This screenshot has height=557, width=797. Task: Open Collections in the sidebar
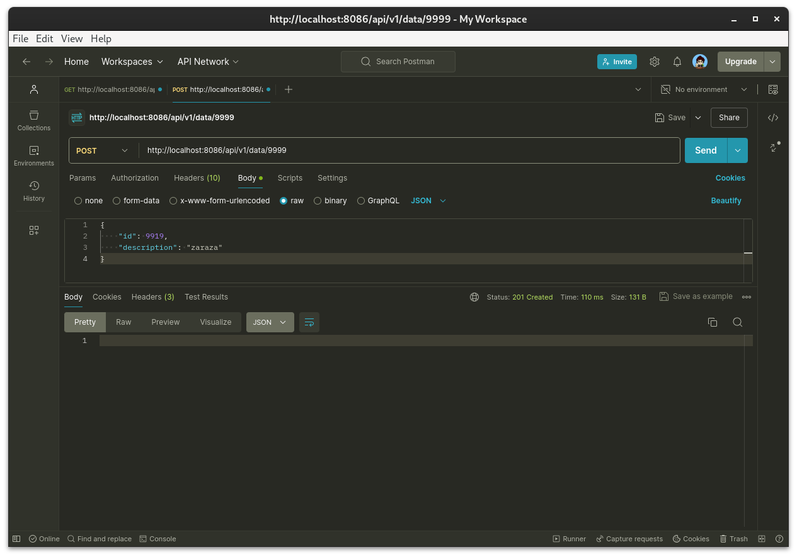click(x=34, y=121)
